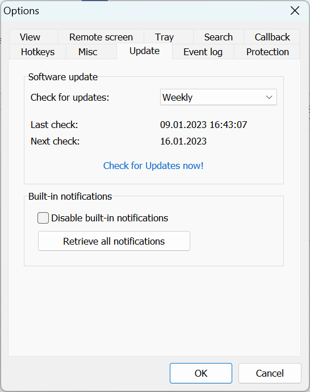Click the last check value 09.01.2023 16:43:07

pos(203,125)
